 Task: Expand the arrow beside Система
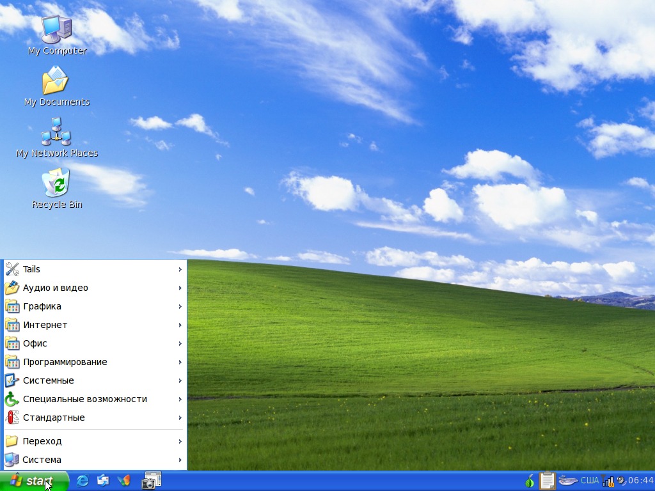[x=180, y=460]
